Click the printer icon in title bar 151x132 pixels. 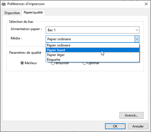click(4, 4)
